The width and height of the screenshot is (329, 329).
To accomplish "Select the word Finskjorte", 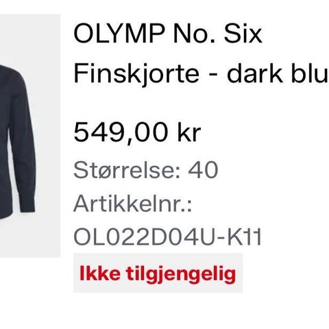I will [x=136, y=74].
